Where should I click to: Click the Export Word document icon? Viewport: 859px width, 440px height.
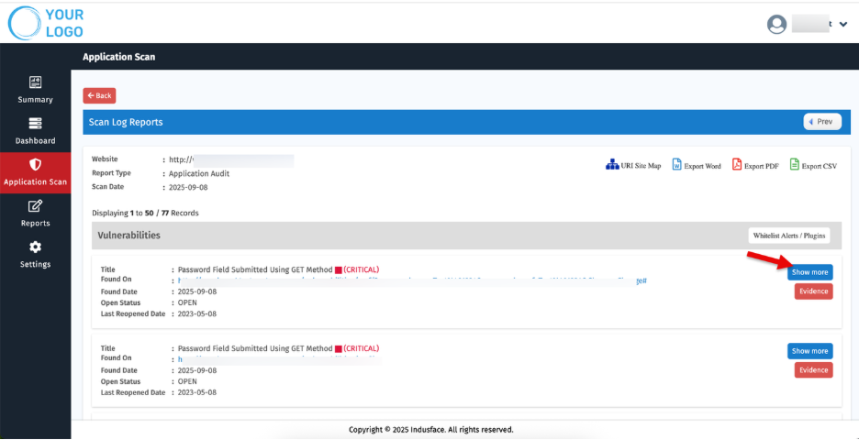[676, 164]
